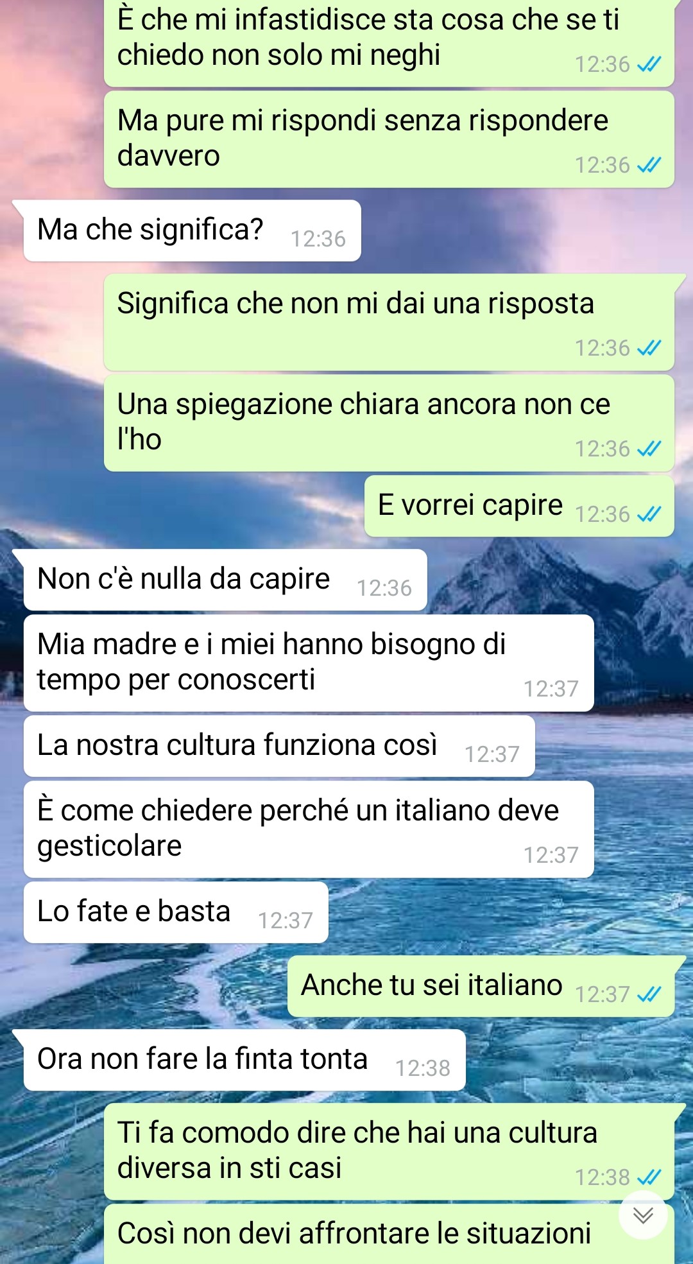Tap the 'Lo fate e basta' message

pos(176,913)
